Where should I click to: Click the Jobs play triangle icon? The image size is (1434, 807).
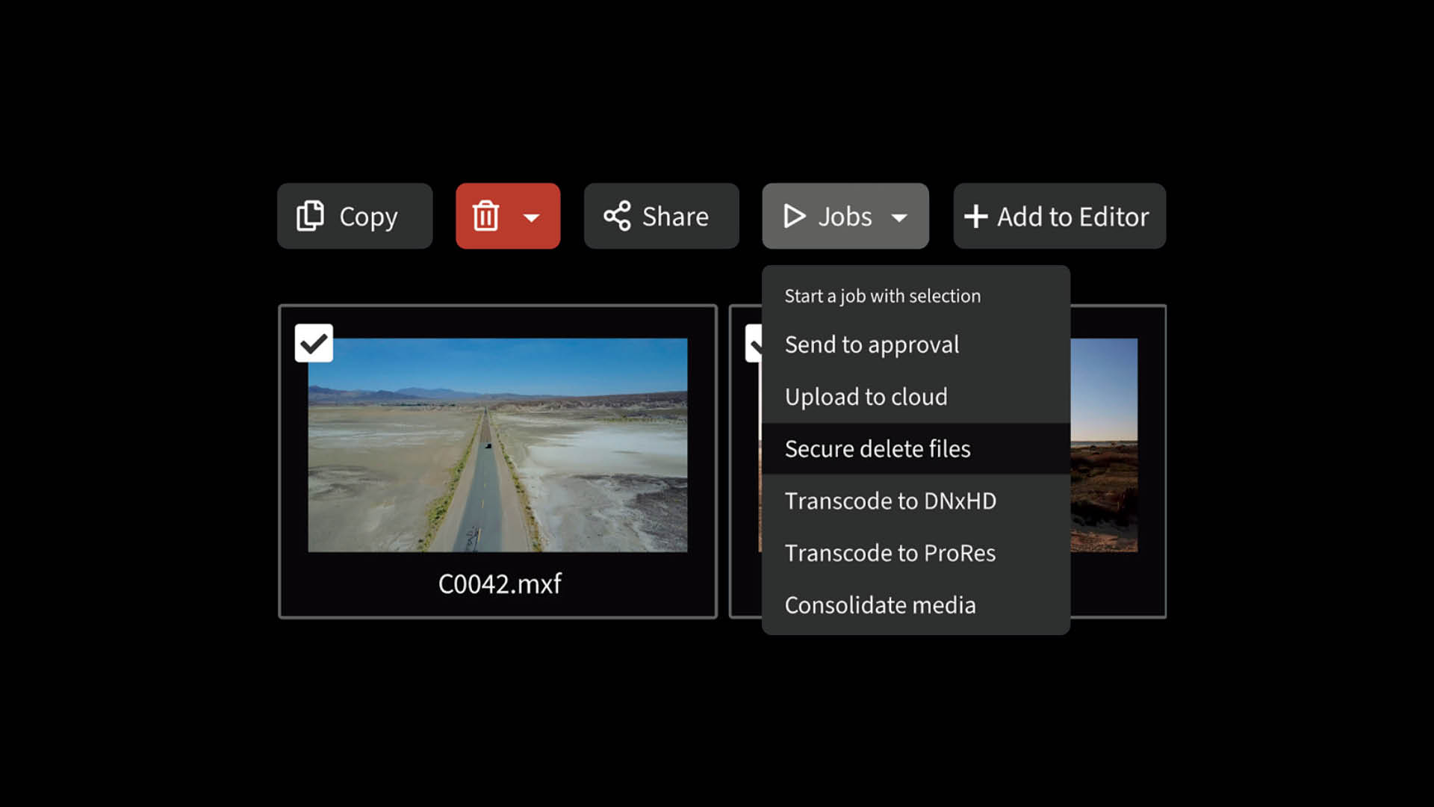(x=794, y=216)
